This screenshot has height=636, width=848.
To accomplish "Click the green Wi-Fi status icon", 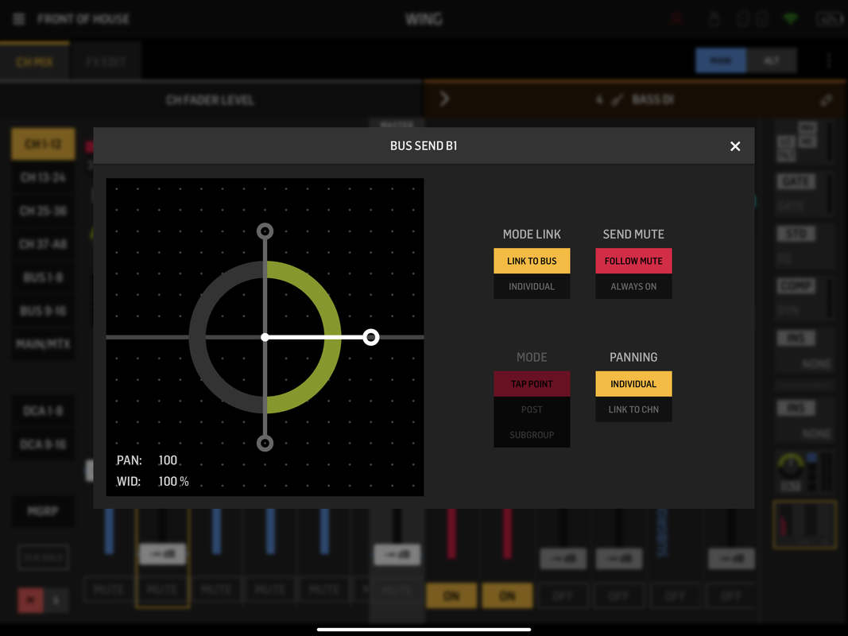I will point(790,19).
